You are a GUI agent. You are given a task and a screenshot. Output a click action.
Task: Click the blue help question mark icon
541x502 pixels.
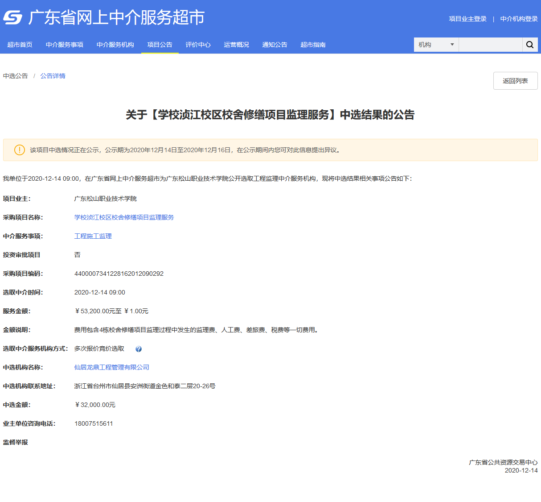(139, 349)
